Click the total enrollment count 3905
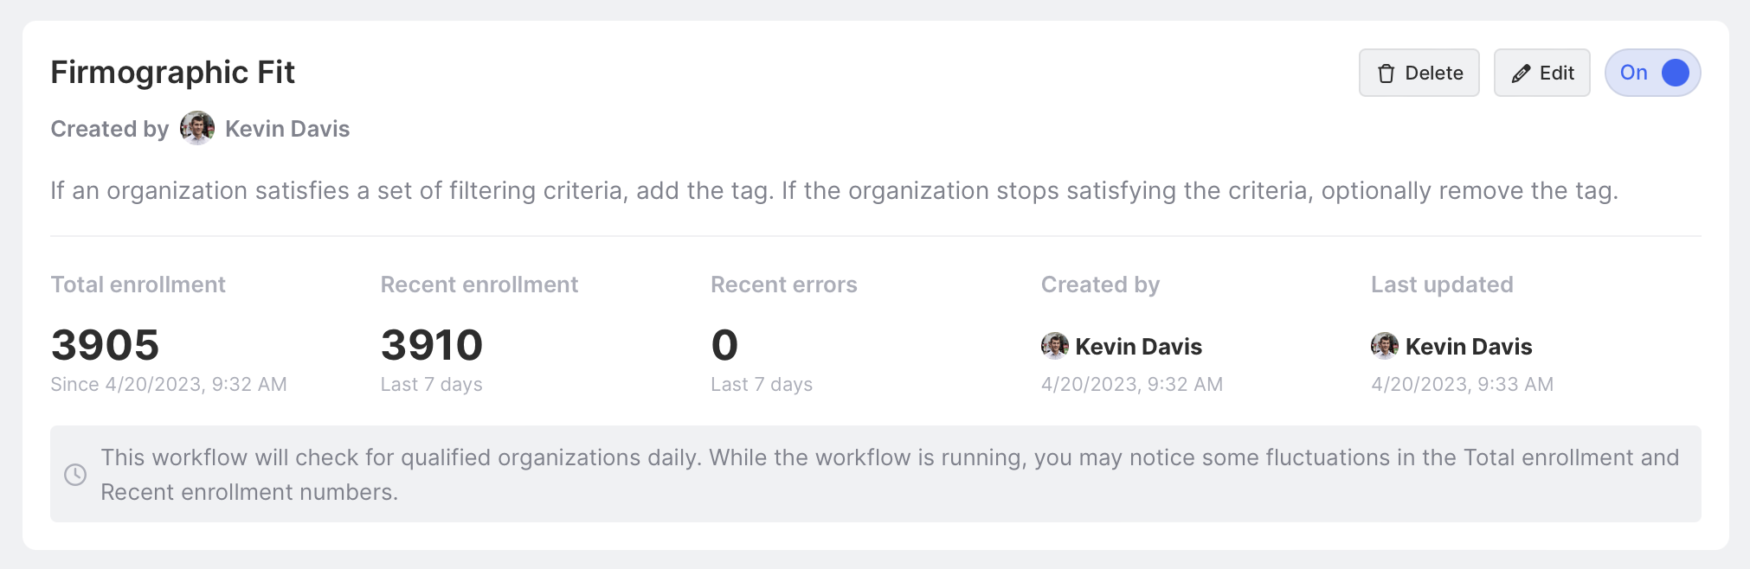This screenshot has height=569, width=1750. pyautogui.click(x=106, y=345)
